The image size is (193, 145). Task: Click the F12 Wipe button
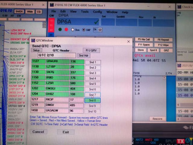(x=163, y=45)
